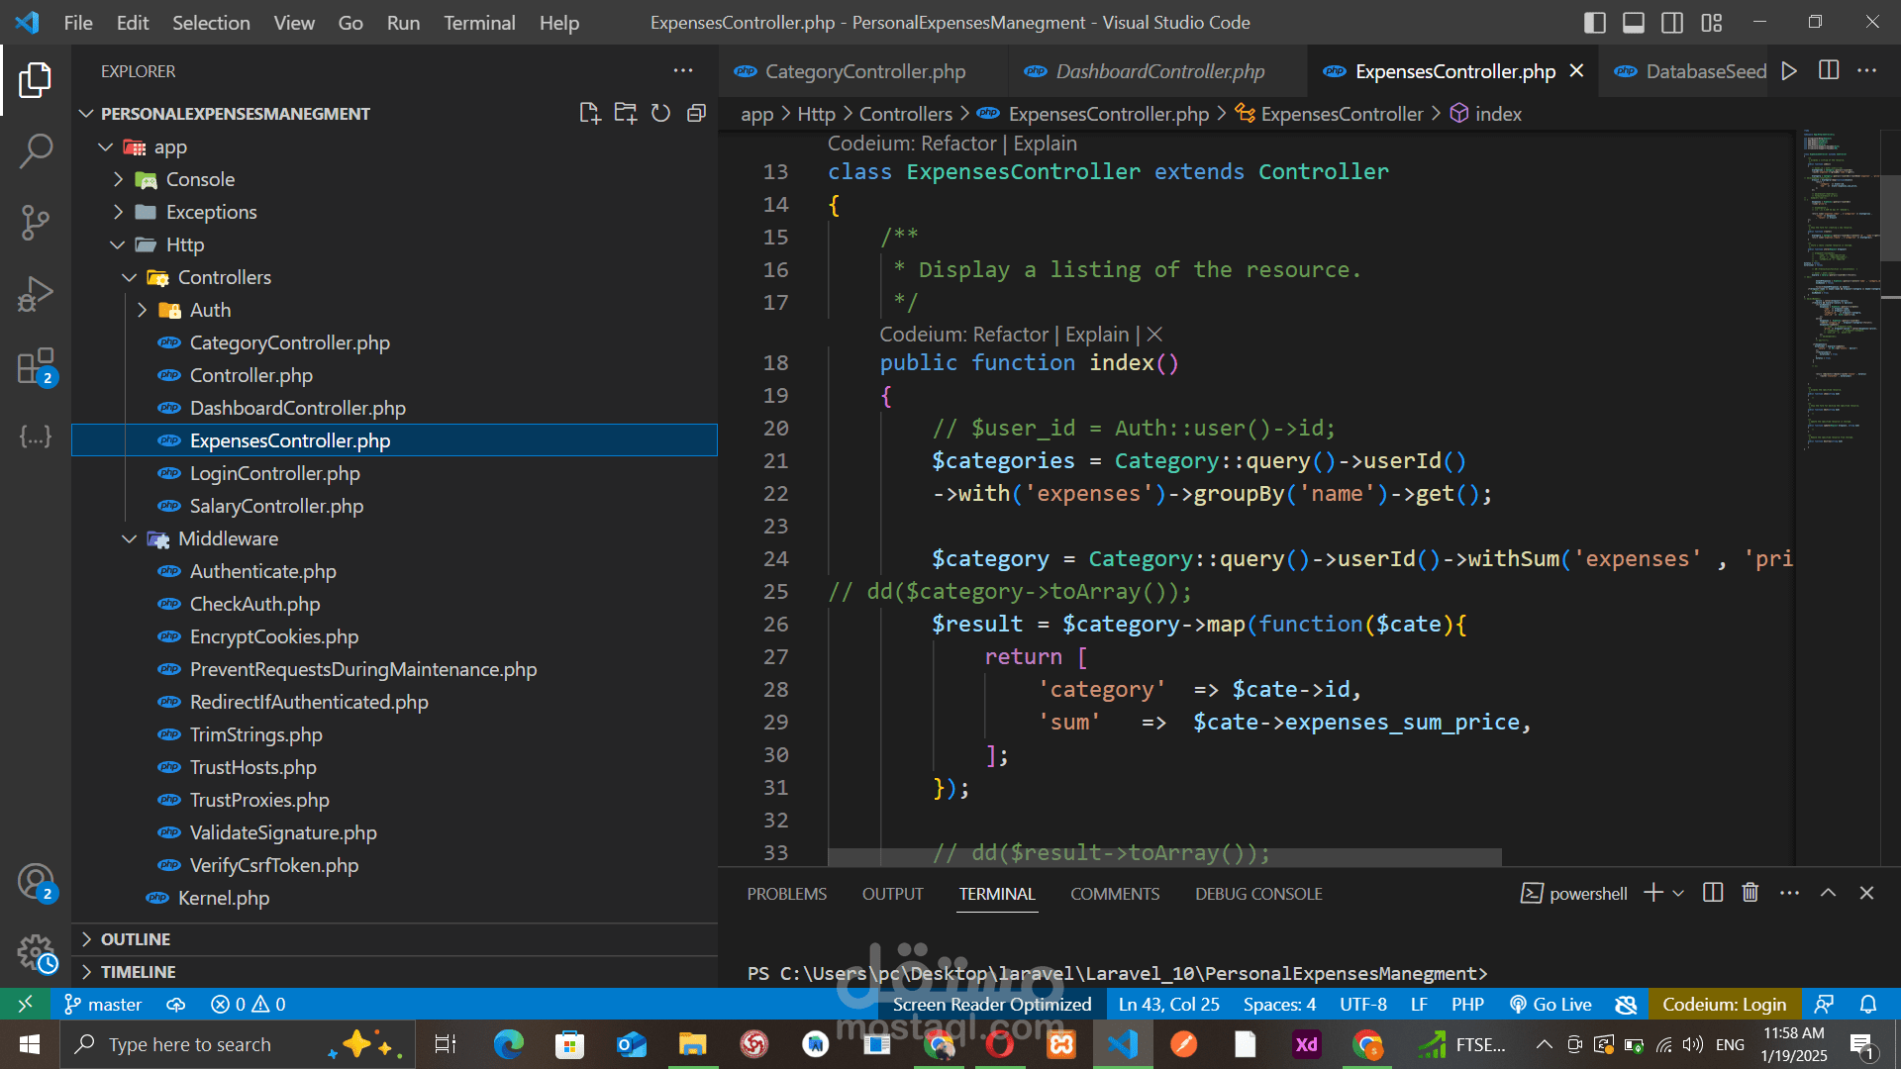This screenshot has height=1069, width=1901.
Task: Expand the OUTLINE section
Action: pos(136,939)
